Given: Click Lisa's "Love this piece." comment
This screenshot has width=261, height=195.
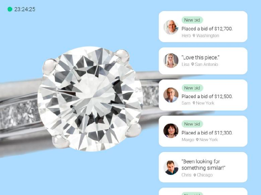Looking at the screenshot, I should [x=200, y=58].
